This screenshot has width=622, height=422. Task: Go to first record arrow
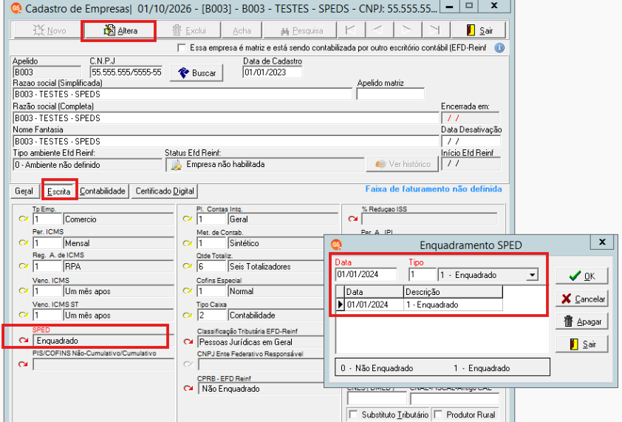[x=350, y=30]
